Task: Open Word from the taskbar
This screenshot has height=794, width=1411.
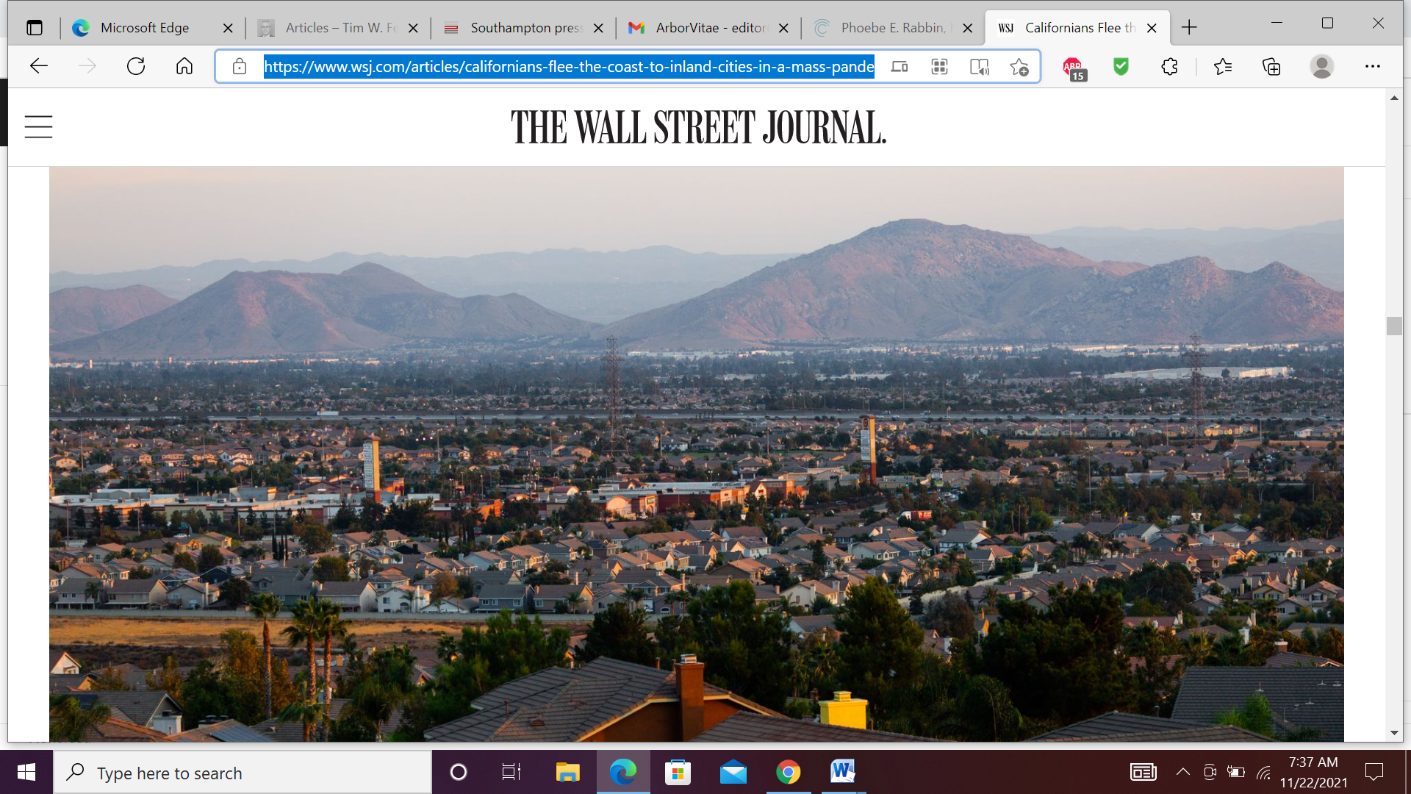Action: (842, 772)
